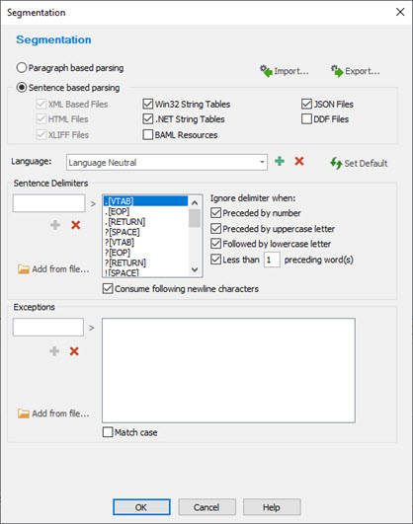Add a language with green plus icon
Viewport: 413px width, 524px height.
click(280, 162)
